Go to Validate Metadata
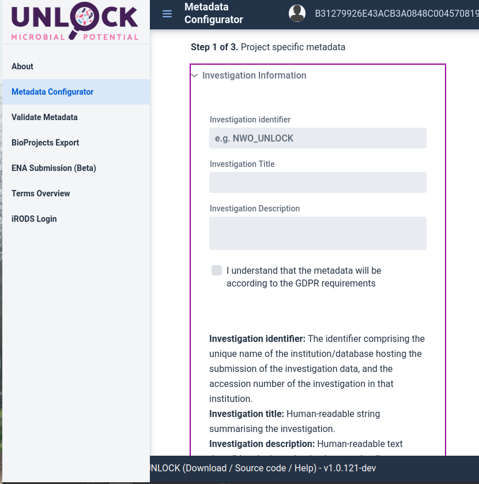The image size is (479, 484). 44,117
